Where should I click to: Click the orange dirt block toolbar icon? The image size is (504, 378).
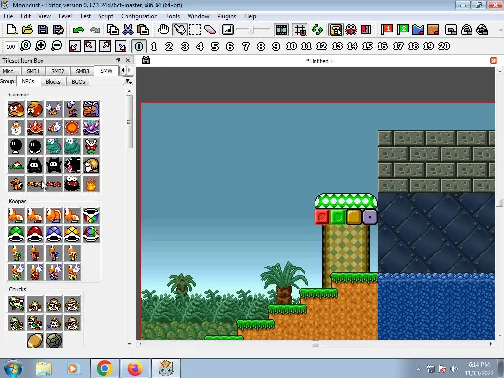(433, 30)
